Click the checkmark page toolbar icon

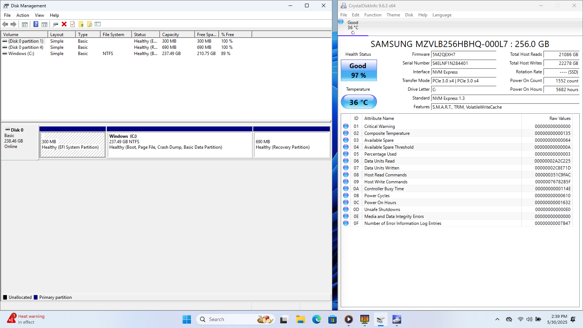(x=73, y=24)
